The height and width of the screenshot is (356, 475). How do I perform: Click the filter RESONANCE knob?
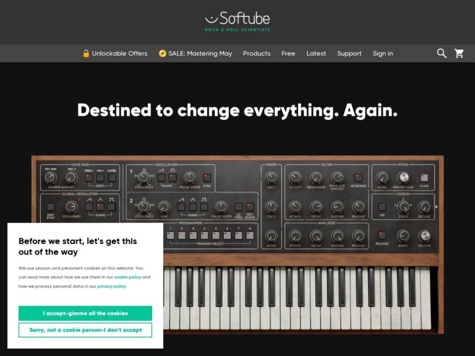click(x=316, y=177)
